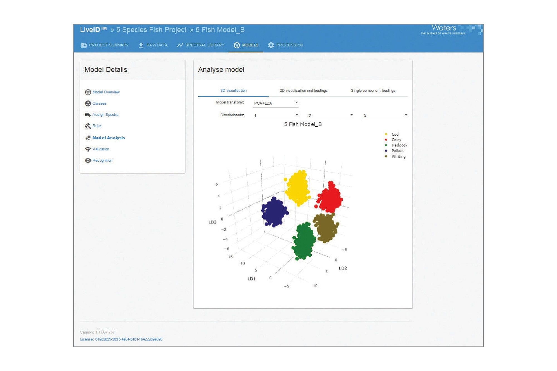This screenshot has height=371, width=557.
Task: Open the Model Overview link
Action: pos(106,92)
